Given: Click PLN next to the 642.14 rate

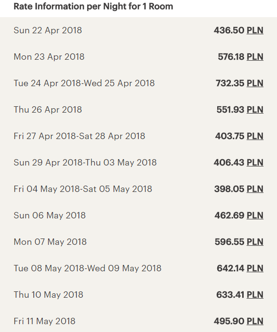Looking at the screenshot, I should tap(255, 268).
